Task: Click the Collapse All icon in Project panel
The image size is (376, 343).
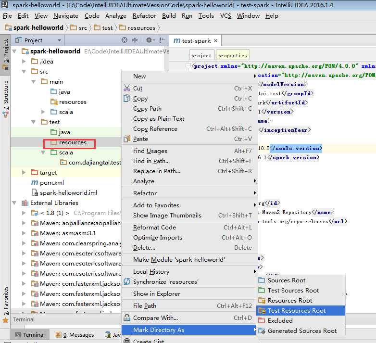Action: (x=135, y=40)
